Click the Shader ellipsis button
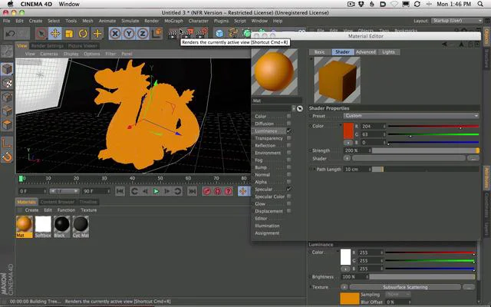Viewport: 491px width, 307px height. click(473, 159)
